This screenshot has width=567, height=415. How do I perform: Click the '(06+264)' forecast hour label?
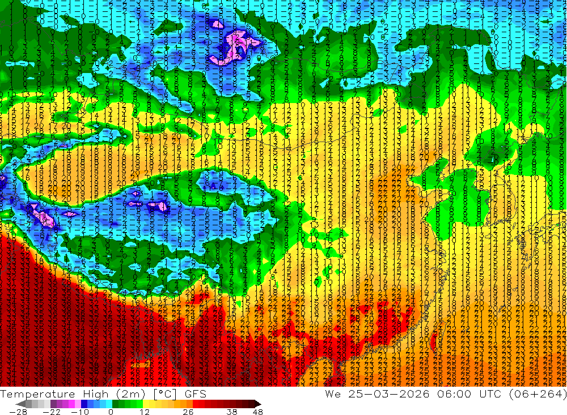[x=538, y=393]
